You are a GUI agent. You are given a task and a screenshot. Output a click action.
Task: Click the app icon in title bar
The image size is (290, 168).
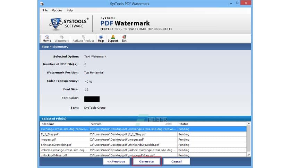(42, 3)
